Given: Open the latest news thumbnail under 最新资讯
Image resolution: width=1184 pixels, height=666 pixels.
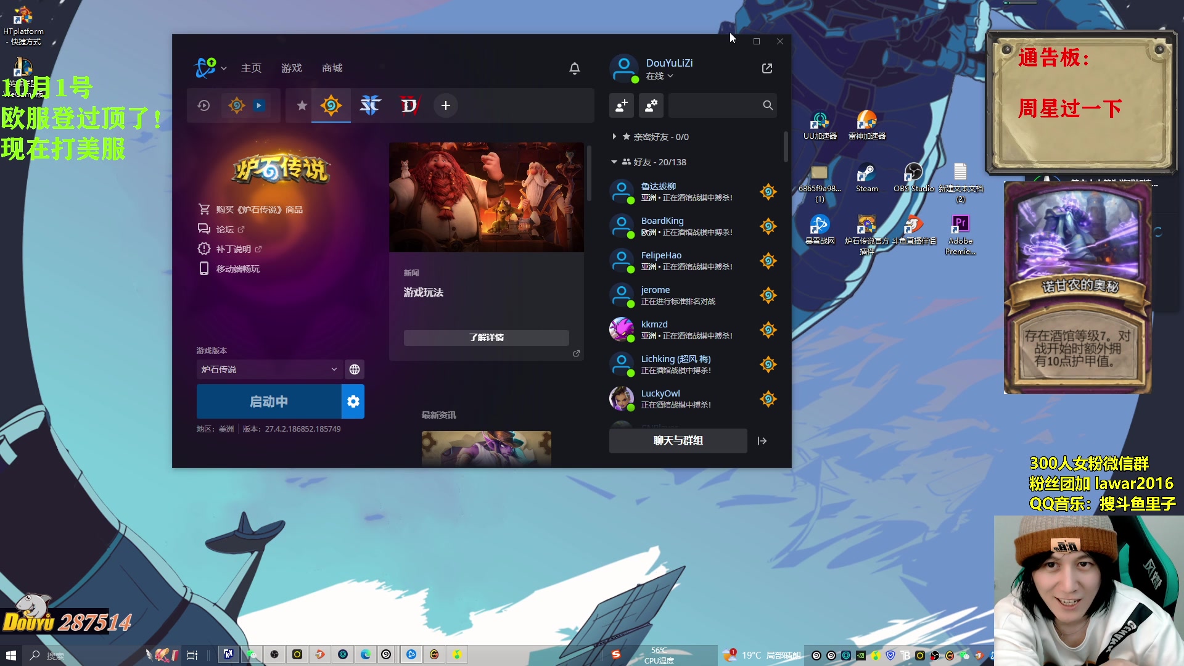Looking at the screenshot, I should (487, 449).
